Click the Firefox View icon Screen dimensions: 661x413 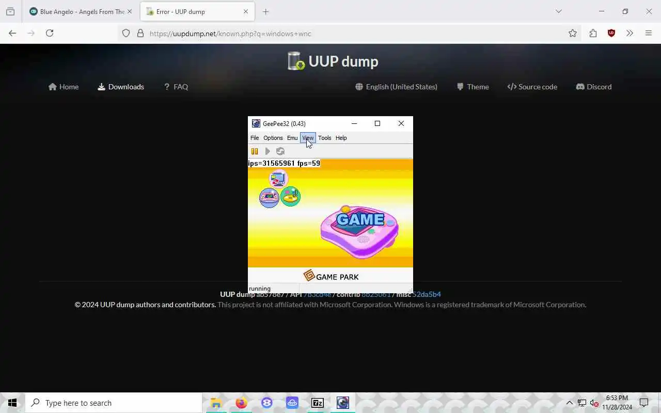coord(10,11)
